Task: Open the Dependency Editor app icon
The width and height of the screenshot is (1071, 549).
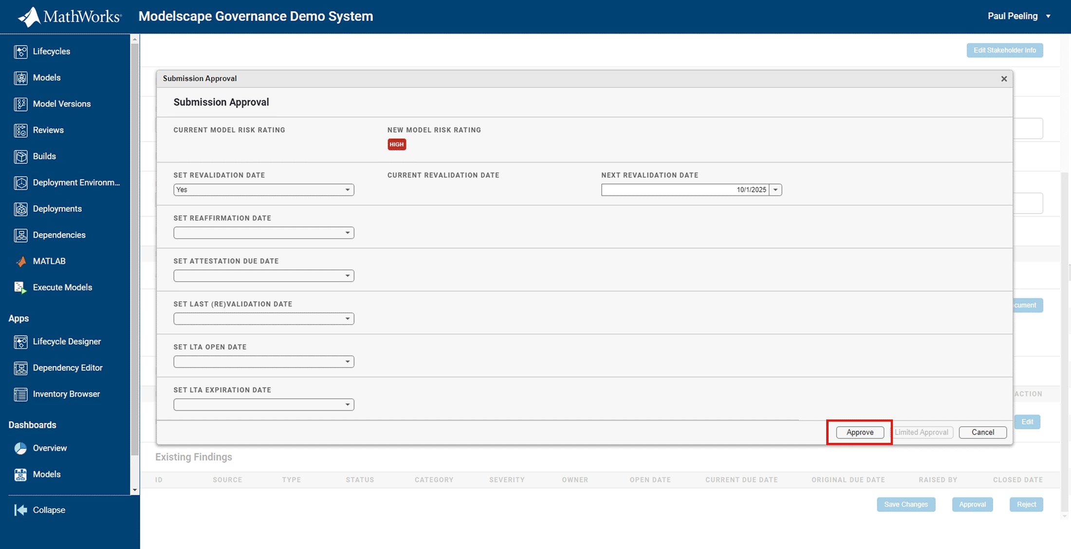Action: (20, 368)
